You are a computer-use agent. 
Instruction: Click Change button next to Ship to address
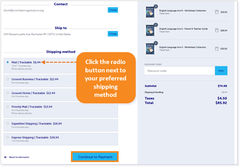pyautogui.click(x=113, y=34)
